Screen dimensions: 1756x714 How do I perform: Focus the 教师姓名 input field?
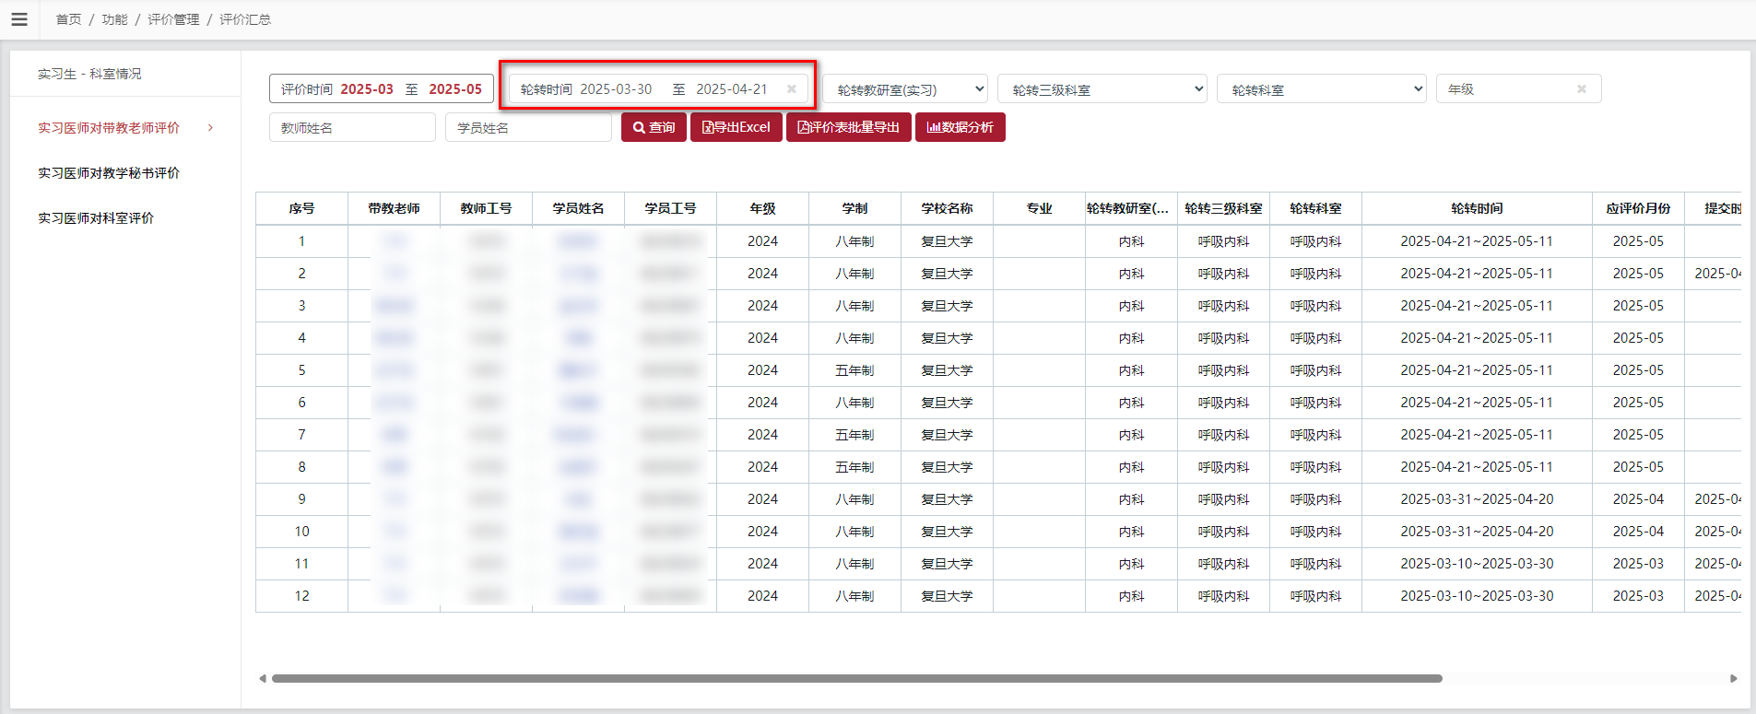352,127
